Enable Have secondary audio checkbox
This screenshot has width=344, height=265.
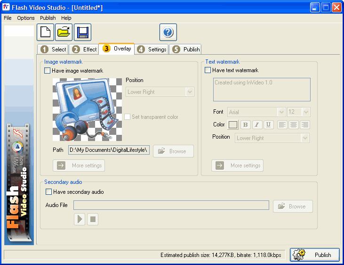(48, 192)
